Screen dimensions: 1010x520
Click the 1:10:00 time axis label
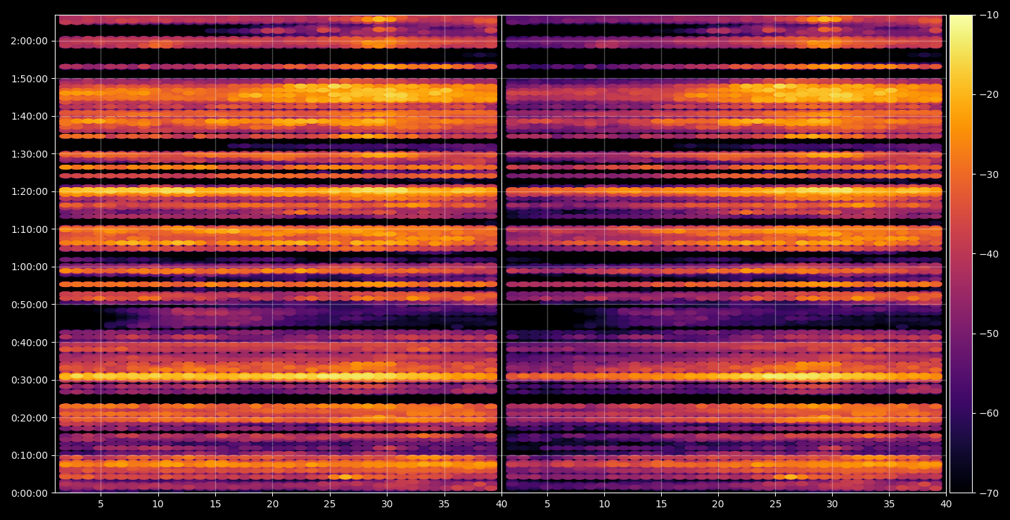[x=30, y=229]
